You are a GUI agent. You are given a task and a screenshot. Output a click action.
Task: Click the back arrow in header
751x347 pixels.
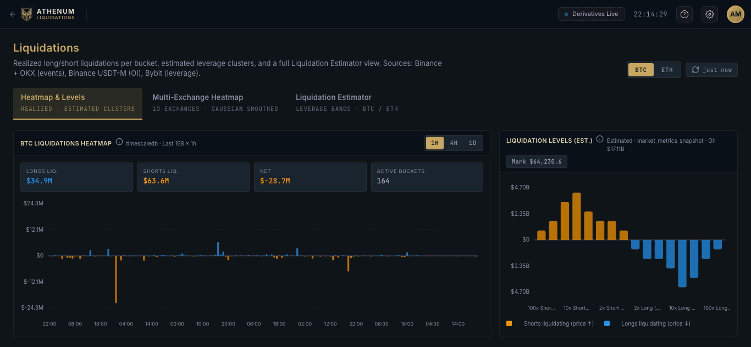(x=13, y=14)
